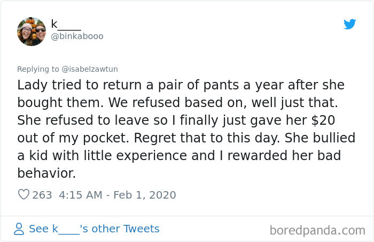Click the Feb 1, 2020 date
Viewport: 374px width, 242px height.
click(x=145, y=195)
